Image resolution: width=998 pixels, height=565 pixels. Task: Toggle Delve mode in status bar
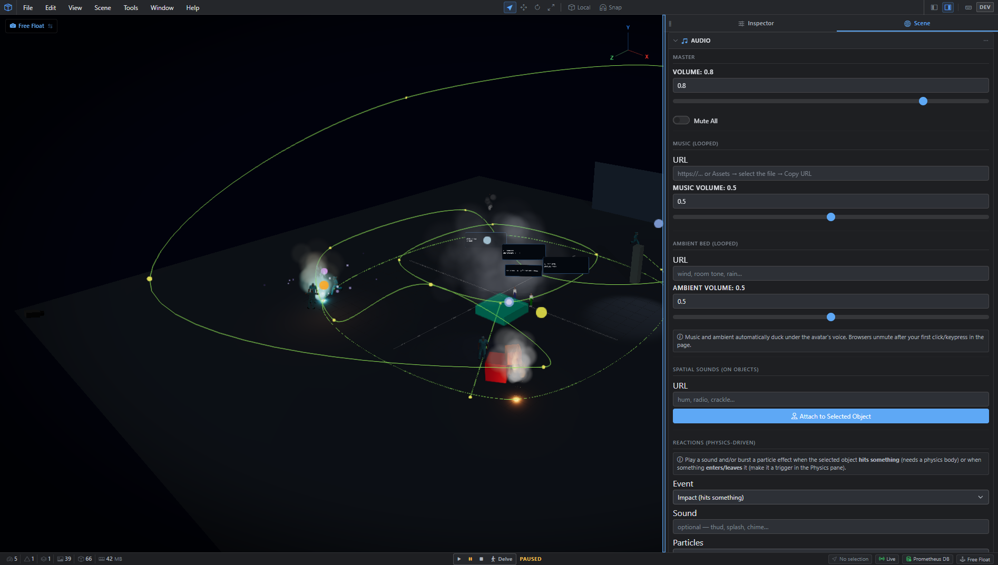[502, 559]
